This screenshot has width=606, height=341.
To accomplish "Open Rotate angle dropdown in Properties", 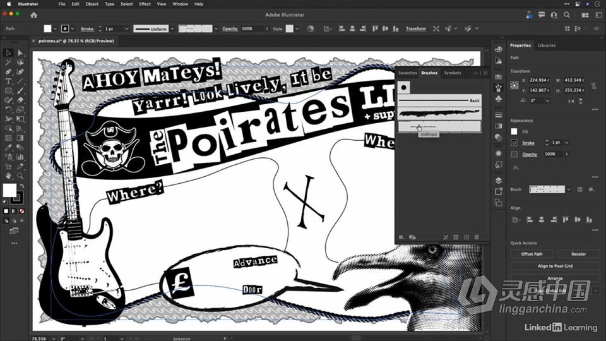I will coord(548,100).
